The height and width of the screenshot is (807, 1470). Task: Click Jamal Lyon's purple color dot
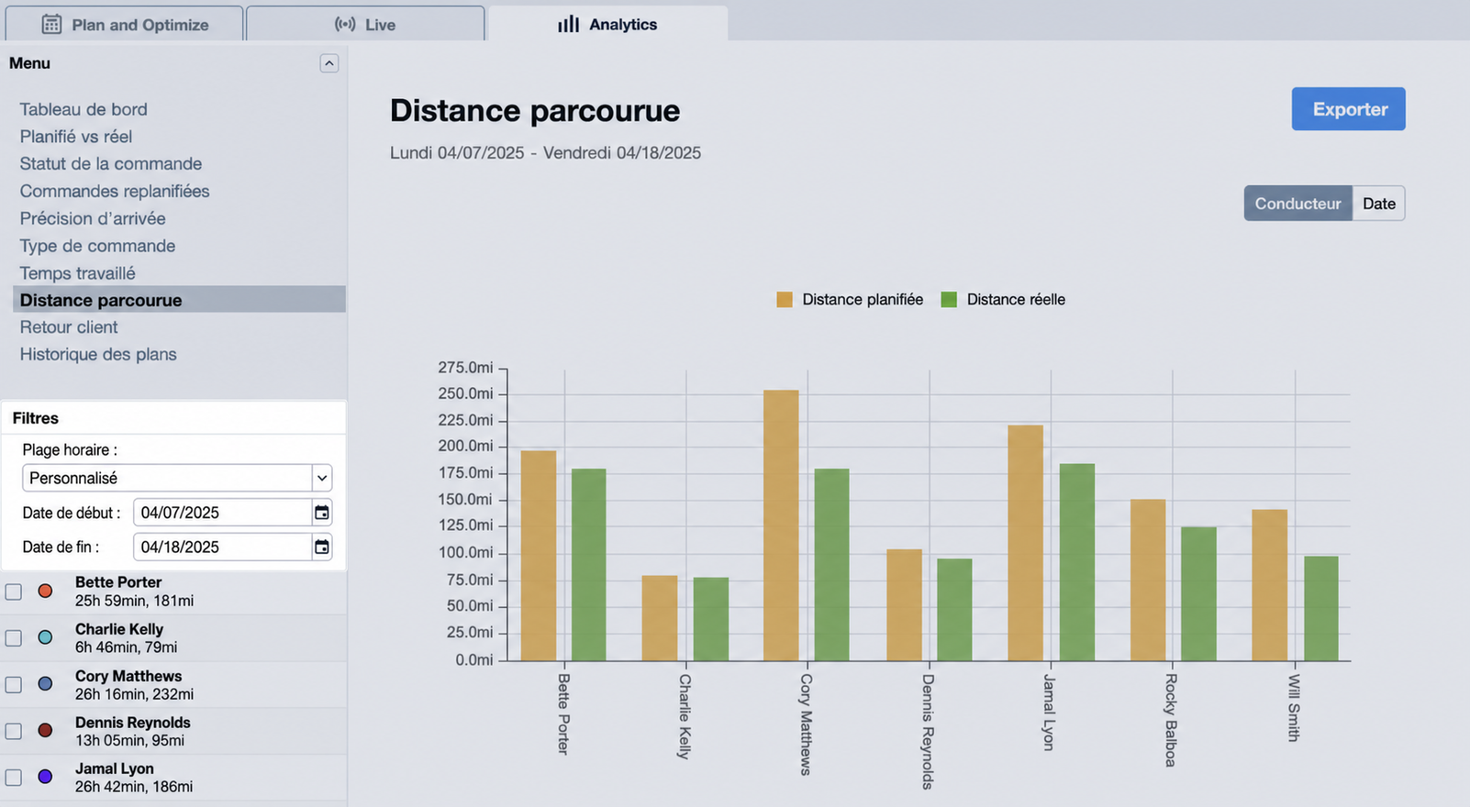[45, 777]
